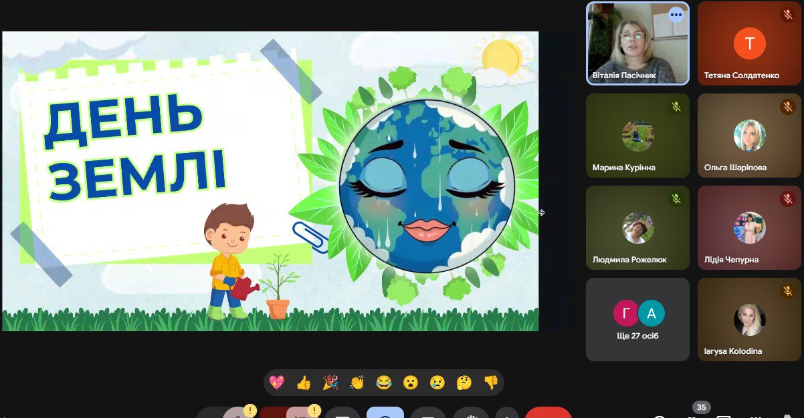This screenshot has width=804, height=418.
Task: Select Лідія Чепурна's participant tile
Action: point(749,228)
